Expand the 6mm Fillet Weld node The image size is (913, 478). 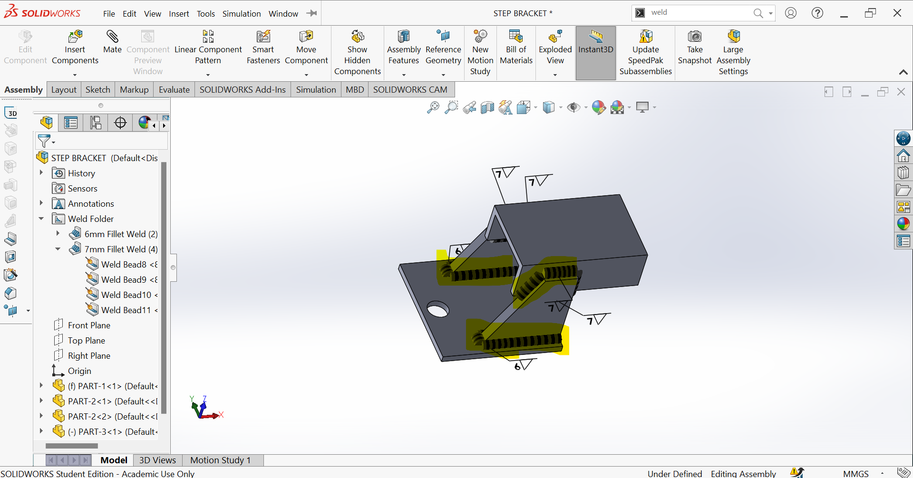point(58,234)
